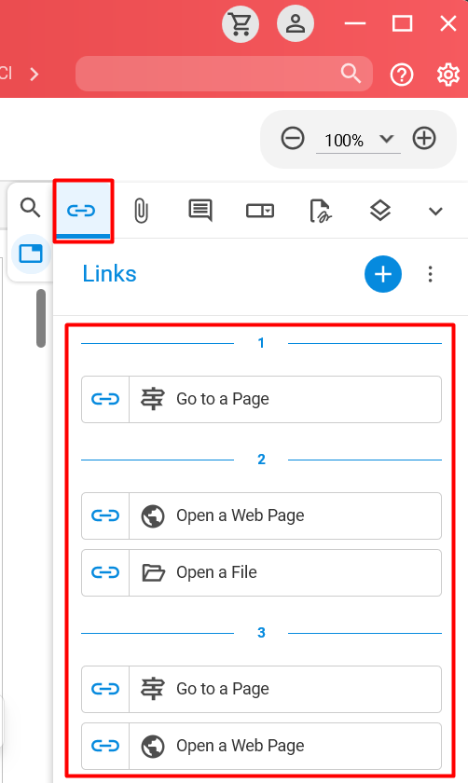Click the vertical scrollbar handle

pyautogui.click(x=41, y=318)
